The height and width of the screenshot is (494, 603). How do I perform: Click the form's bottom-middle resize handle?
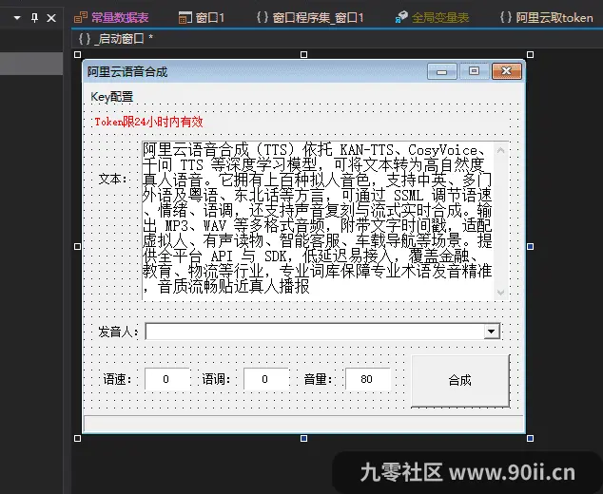click(x=303, y=438)
